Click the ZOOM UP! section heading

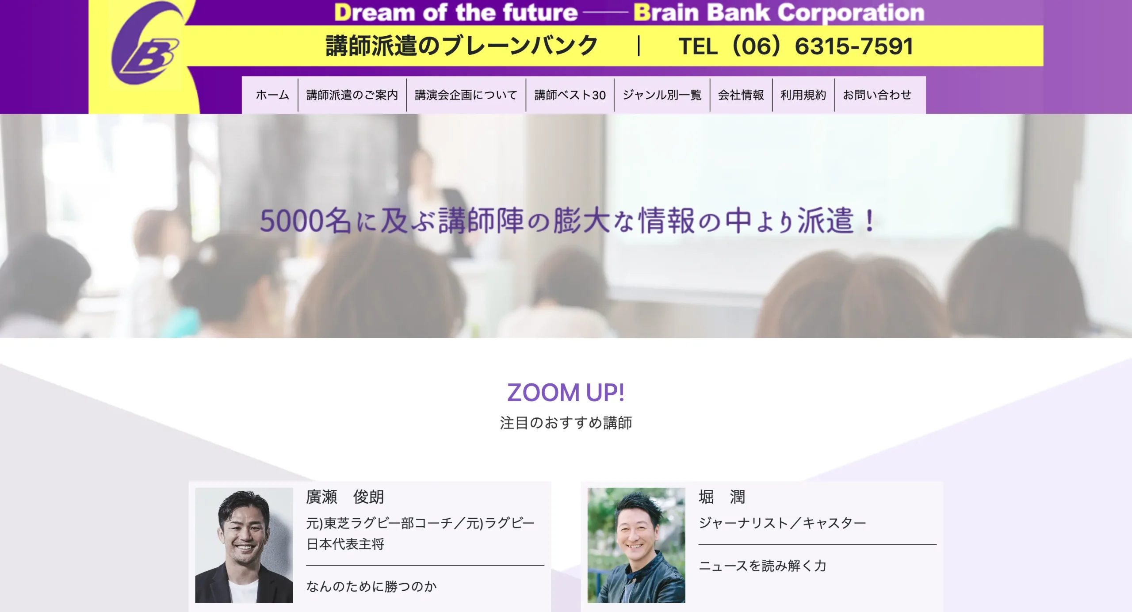pos(566,393)
